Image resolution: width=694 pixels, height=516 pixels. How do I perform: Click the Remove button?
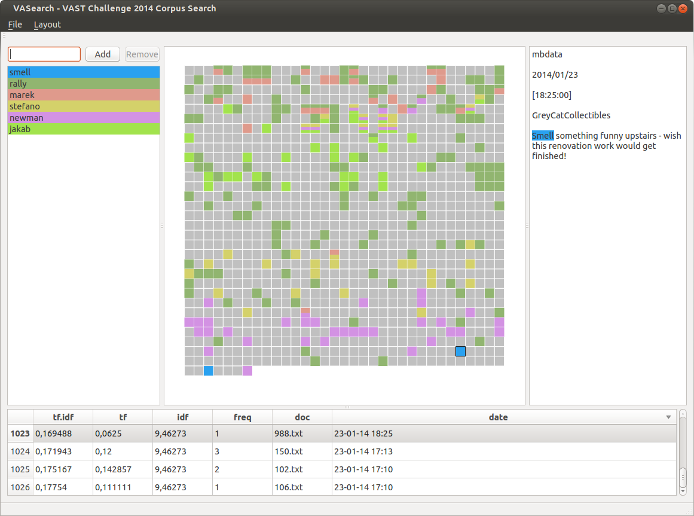142,54
